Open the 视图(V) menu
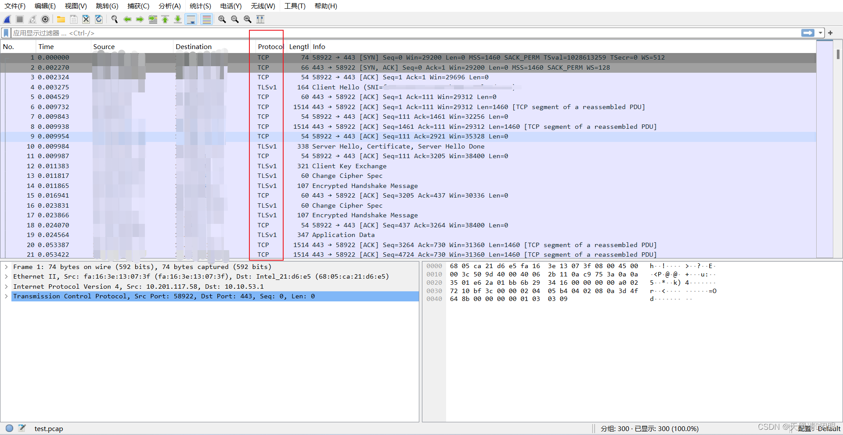 point(76,6)
